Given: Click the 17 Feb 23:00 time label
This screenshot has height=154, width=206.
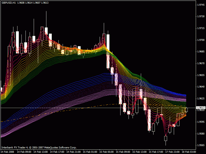Looking at the screenshot, I should [172, 152].
